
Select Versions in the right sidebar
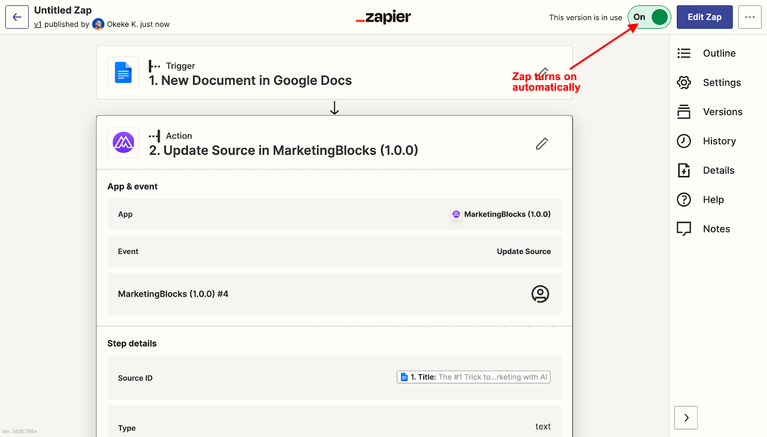[x=722, y=112]
